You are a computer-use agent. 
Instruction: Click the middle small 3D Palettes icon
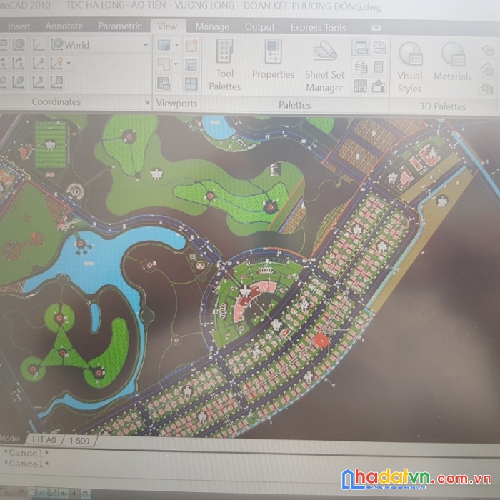(487, 69)
